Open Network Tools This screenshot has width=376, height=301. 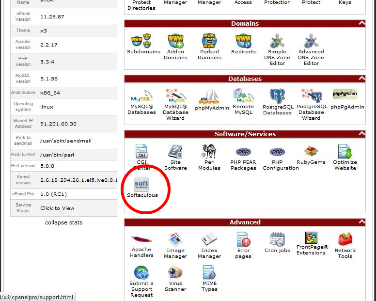[x=345, y=245]
